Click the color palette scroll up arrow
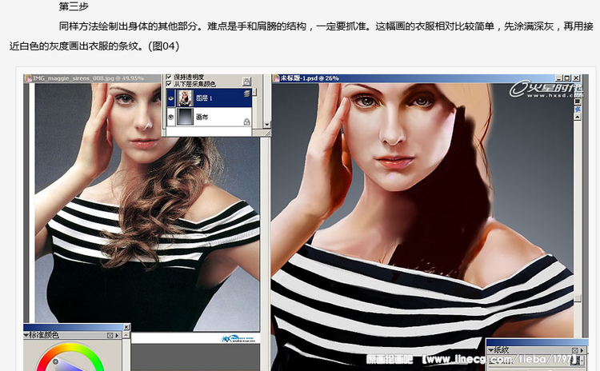Screen dimensions: 600x371 click(126, 336)
